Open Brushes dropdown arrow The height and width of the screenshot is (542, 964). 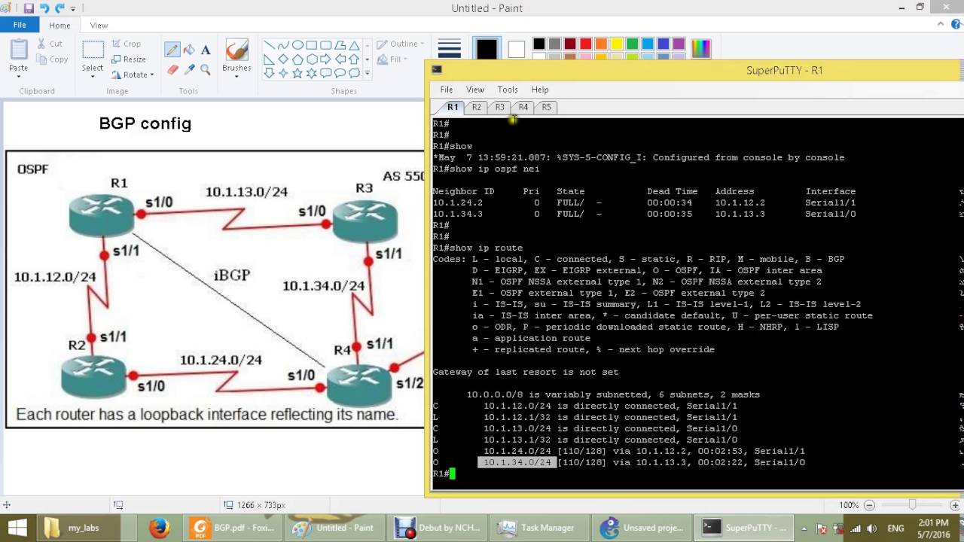click(236, 78)
